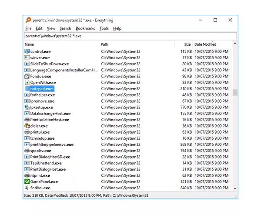Image resolution: width=261 pixels, height=215 pixels.
Task: Click the Fondue.exe file icon
Action: 27,76
